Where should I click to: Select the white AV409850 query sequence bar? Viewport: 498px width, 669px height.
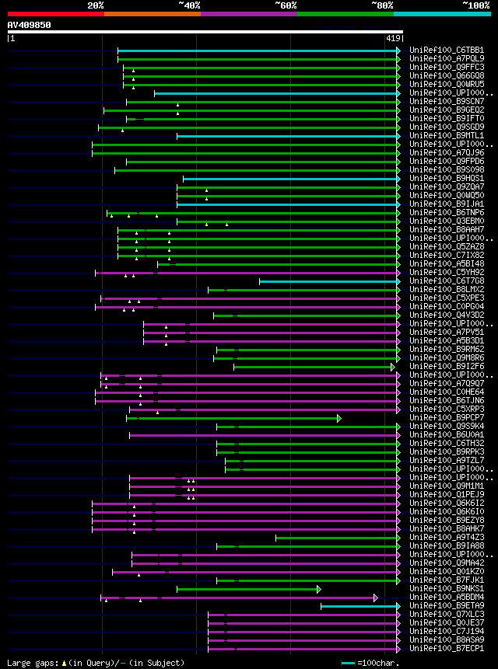pyautogui.click(x=205, y=32)
